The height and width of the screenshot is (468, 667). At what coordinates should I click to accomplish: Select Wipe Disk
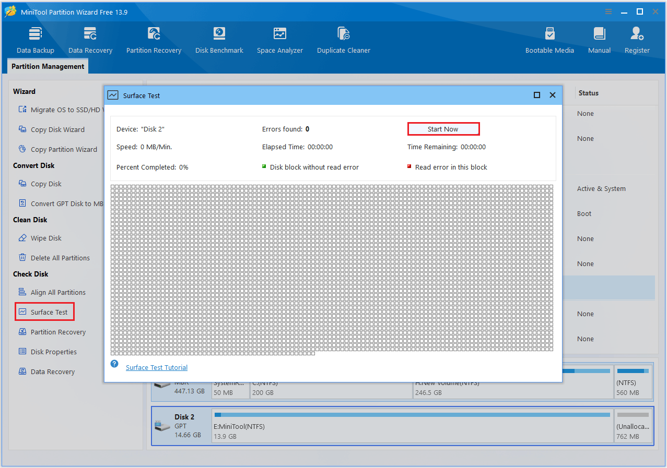[40, 238]
